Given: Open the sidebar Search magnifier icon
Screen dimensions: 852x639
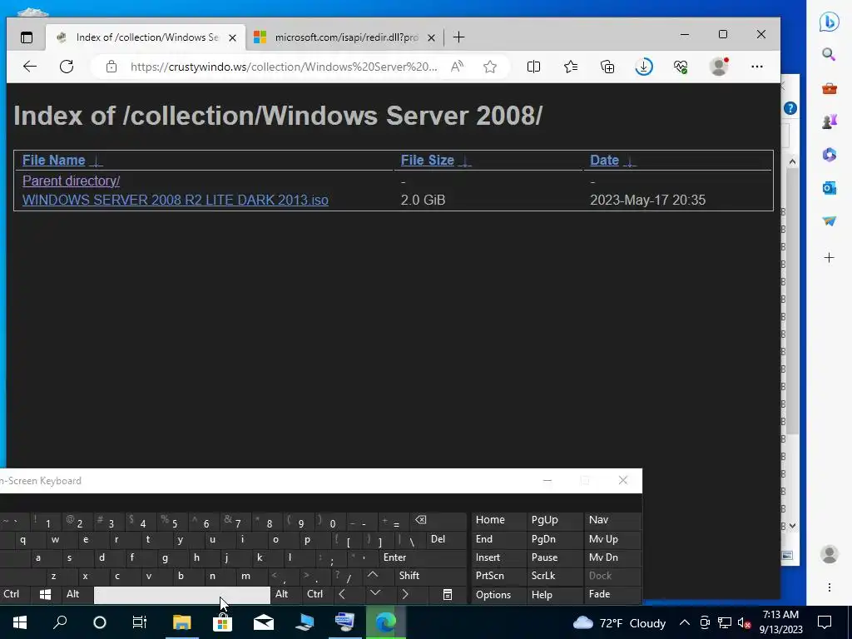Looking at the screenshot, I should [x=829, y=54].
